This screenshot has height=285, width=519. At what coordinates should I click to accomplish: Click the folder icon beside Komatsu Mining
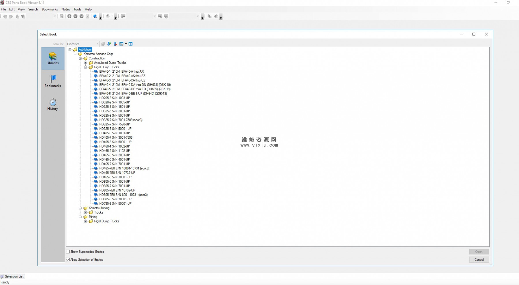(x=86, y=208)
